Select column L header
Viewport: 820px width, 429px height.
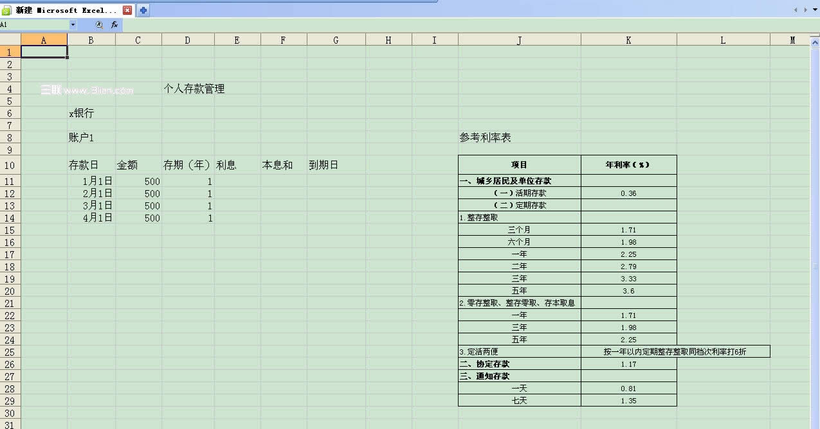click(724, 40)
